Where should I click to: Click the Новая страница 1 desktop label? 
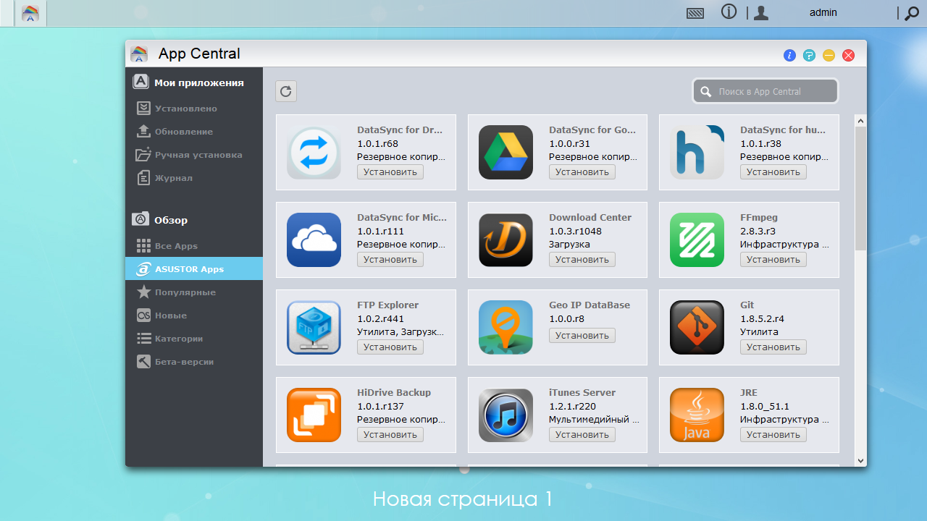click(463, 499)
